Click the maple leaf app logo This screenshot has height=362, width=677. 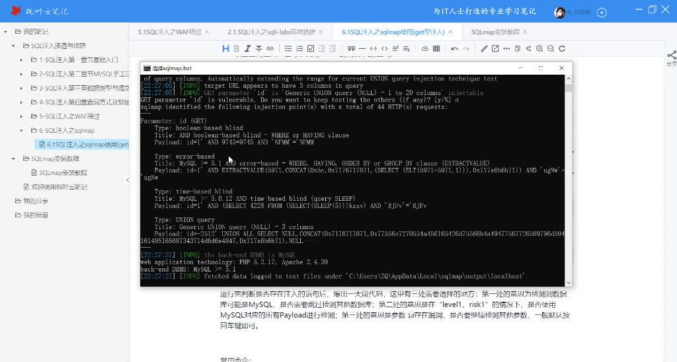(x=16, y=11)
